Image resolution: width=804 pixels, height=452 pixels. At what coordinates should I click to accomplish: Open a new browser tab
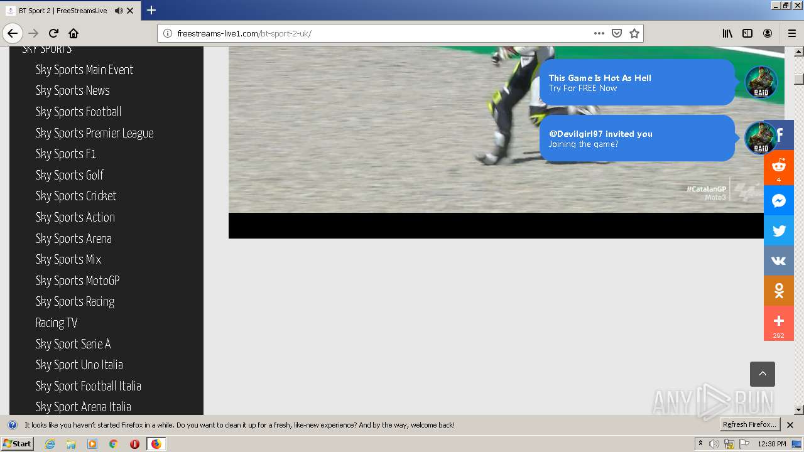(x=151, y=10)
